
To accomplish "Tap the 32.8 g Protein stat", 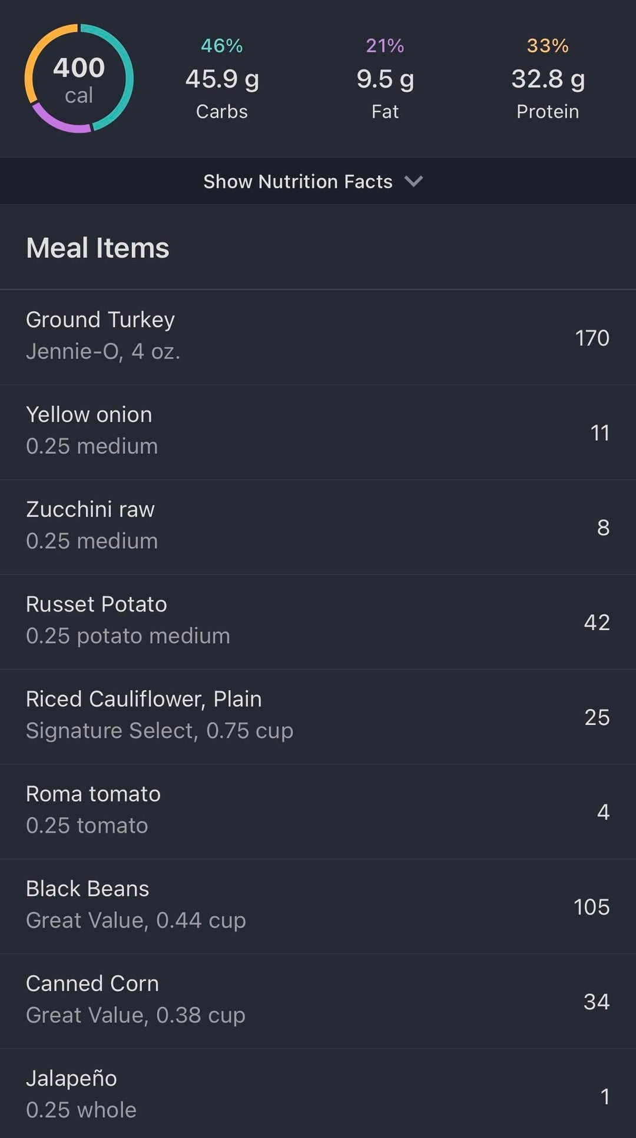I will [548, 79].
